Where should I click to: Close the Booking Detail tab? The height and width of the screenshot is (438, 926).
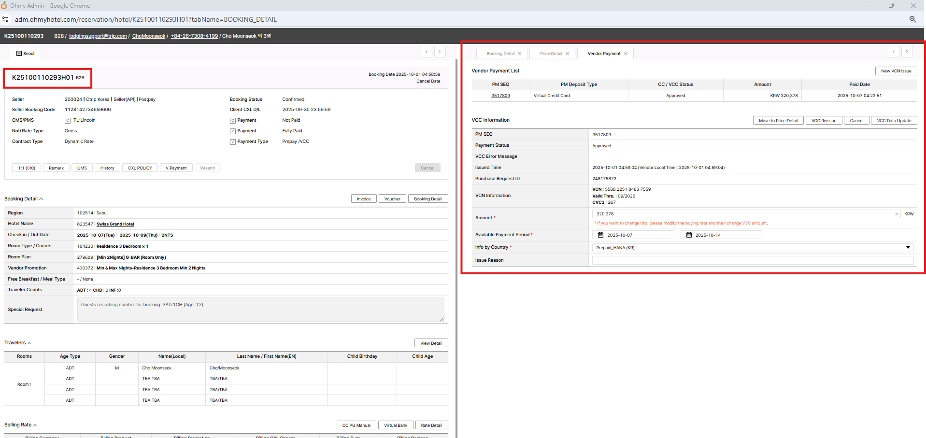click(x=520, y=54)
